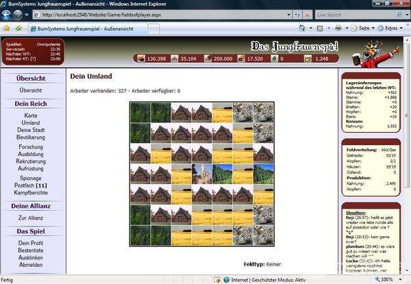Open Postfach [11] inbox link
The image size is (411, 284).
coord(31,185)
